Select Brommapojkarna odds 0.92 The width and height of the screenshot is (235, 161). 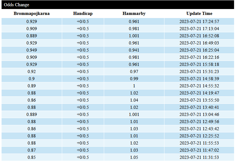[32, 71]
